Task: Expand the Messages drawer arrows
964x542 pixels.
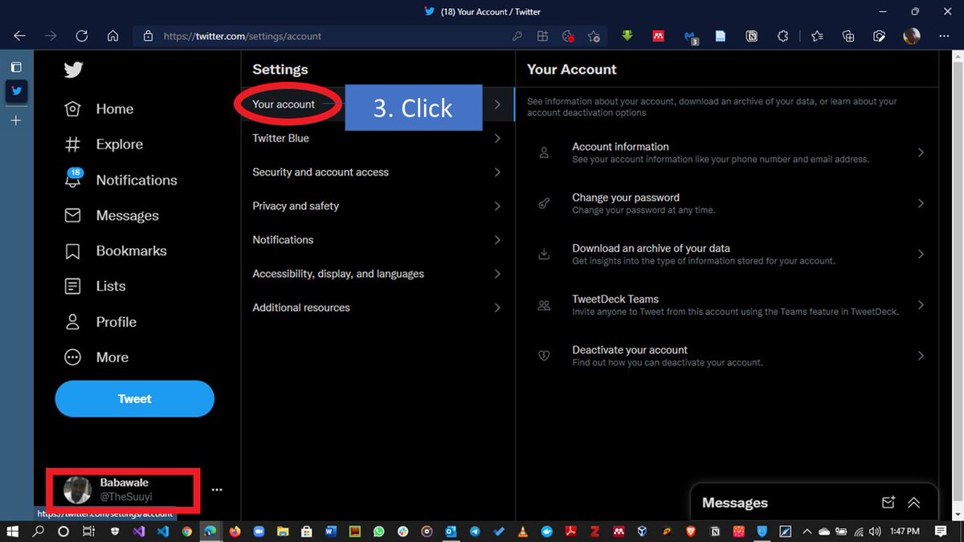Action: click(x=913, y=503)
